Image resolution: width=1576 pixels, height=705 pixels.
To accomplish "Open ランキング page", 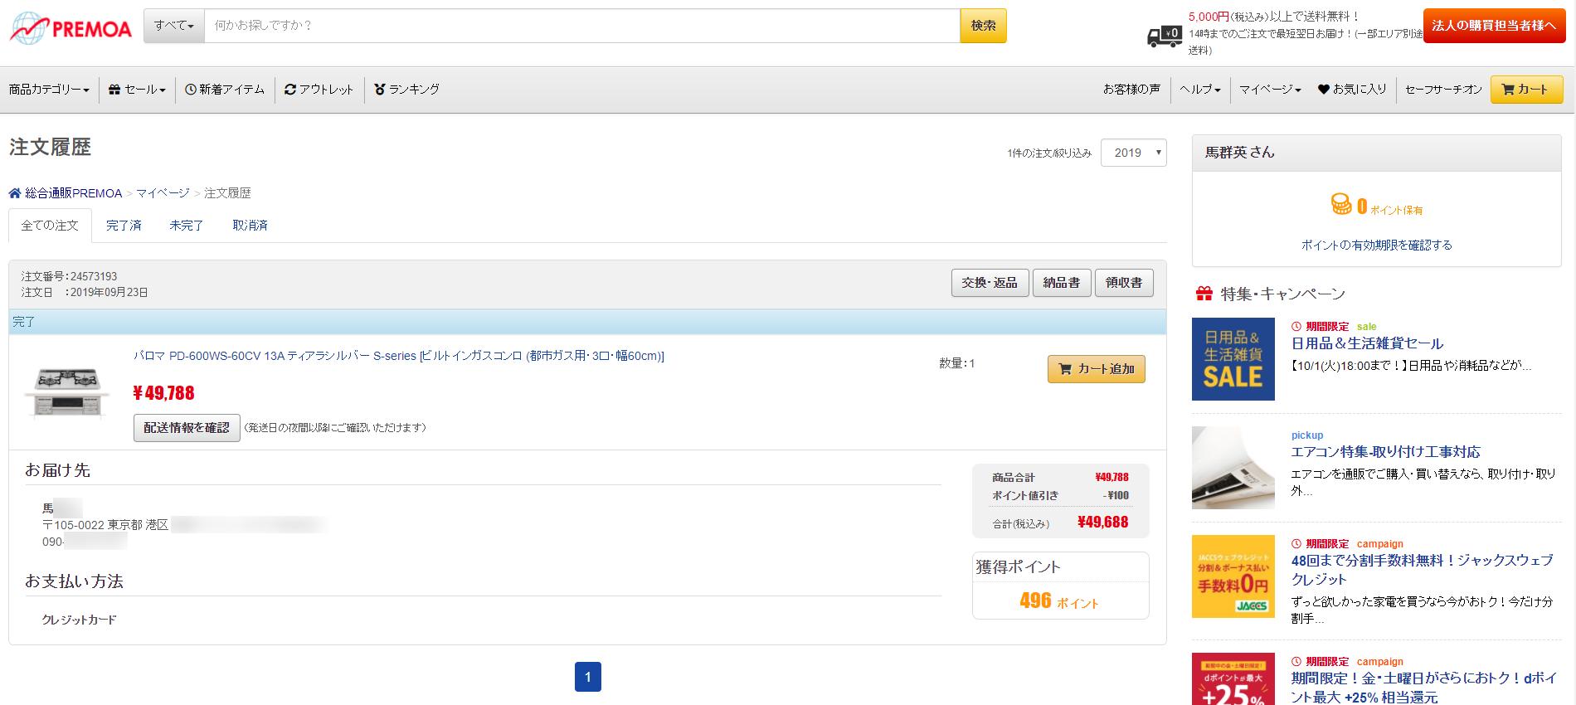I will [406, 90].
